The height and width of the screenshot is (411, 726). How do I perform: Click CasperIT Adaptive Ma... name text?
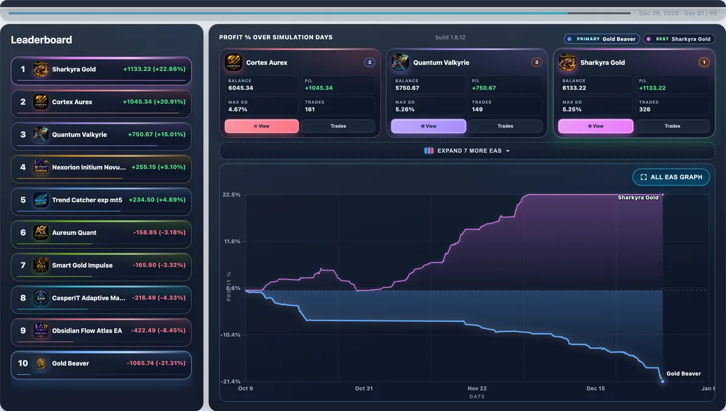coord(89,298)
